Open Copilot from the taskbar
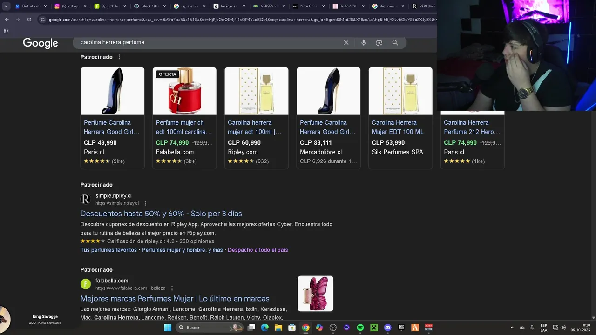Image resolution: width=596 pixels, height=335 pixels. pyautogui.click(x=319, y=328)
